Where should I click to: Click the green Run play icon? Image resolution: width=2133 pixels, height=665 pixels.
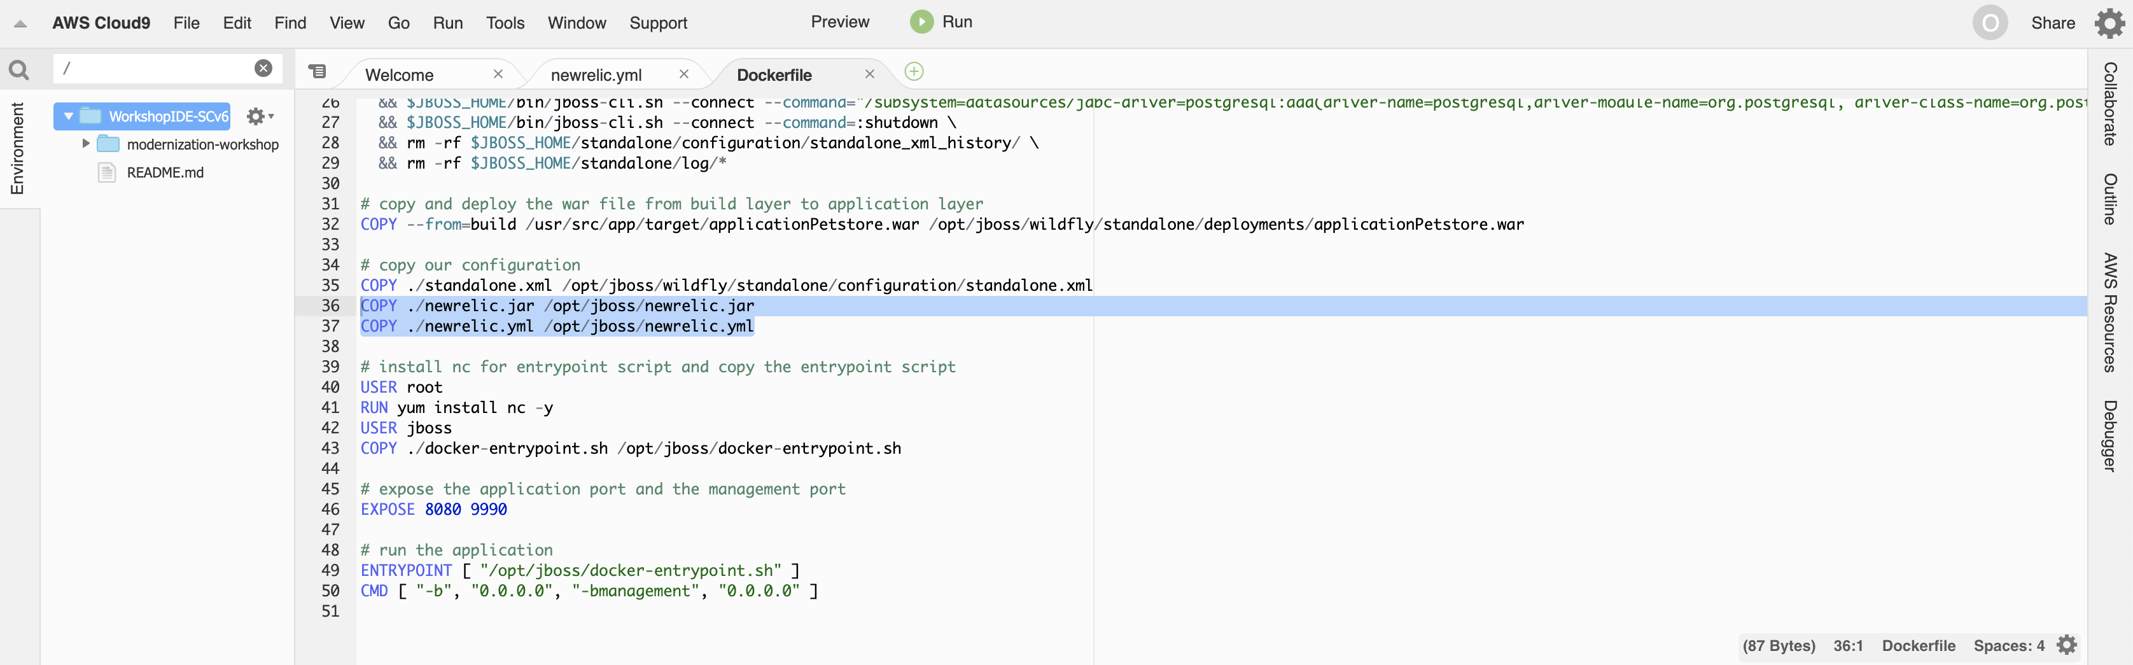(x=921, y=22)
